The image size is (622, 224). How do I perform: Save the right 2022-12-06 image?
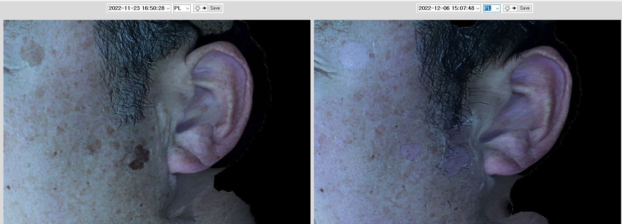point(525,8)
